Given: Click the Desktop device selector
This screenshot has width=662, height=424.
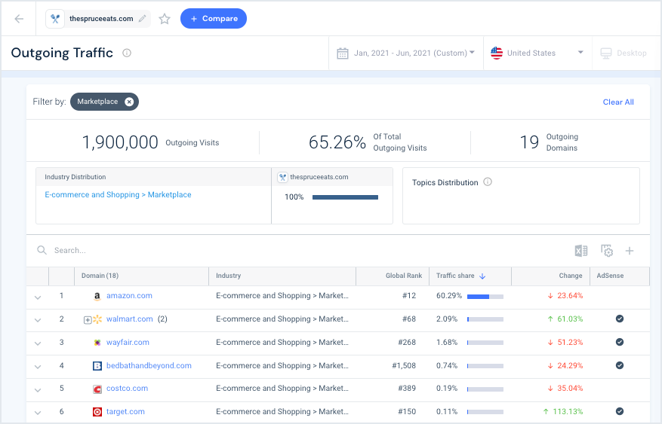Looking at the screenshot, I should coord(624,53).
